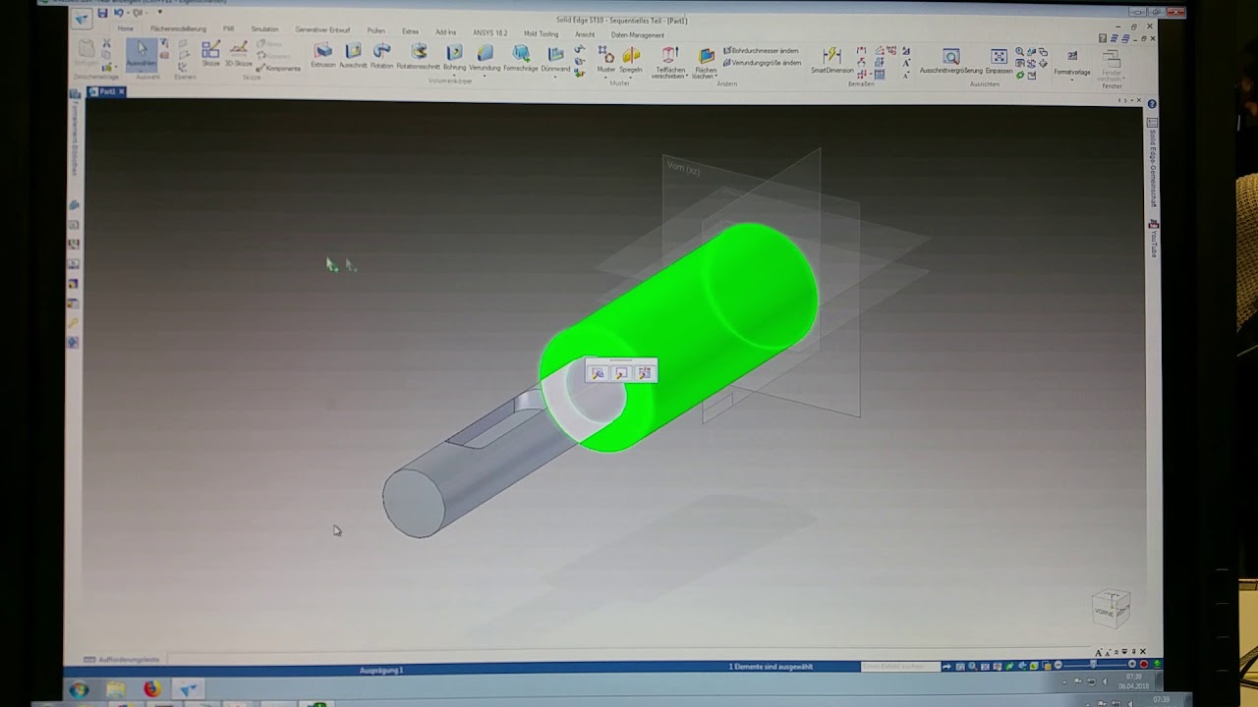Open the ANSYS 18.2 tab
Viewport: 1258px width, 707px height.
click(489, 32)
